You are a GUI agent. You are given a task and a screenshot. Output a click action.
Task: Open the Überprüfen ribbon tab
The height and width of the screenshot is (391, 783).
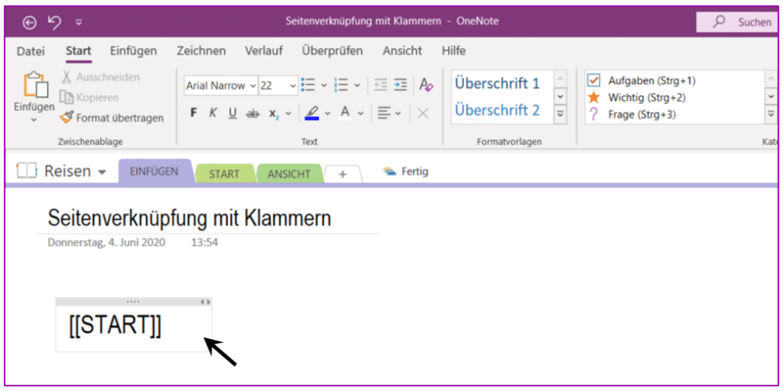point(332,51)
